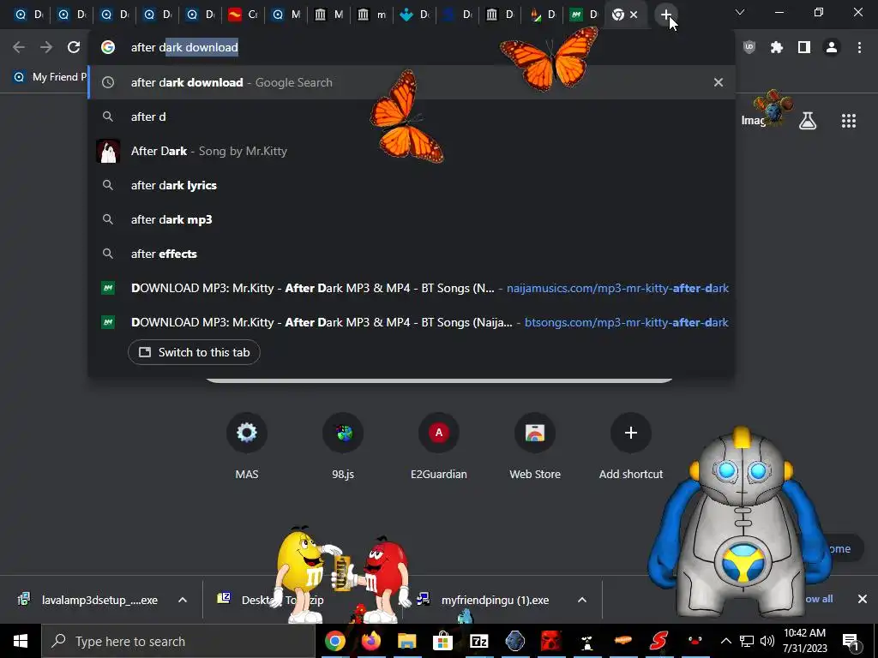Expand options for lavalamp3dsetup download
The width and height of the screenshot is (878, 658).
tap(183, 600)
